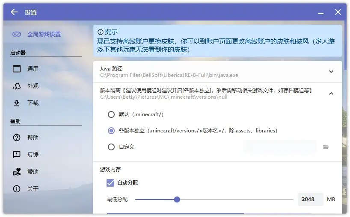Click the Appearance (外观) palette icon
The image size is (350, 217).
17,86
